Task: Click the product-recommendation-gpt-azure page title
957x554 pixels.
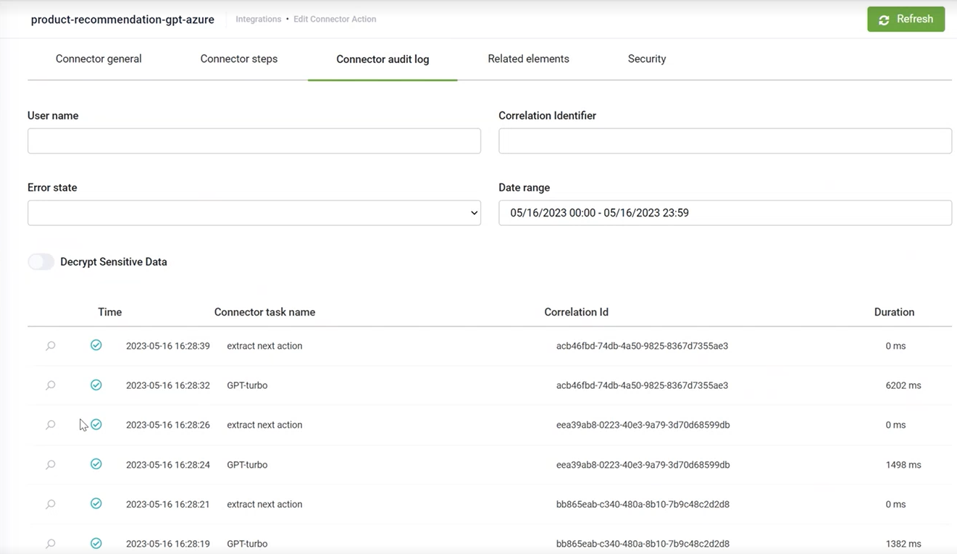Action: (x=122, y=20)
